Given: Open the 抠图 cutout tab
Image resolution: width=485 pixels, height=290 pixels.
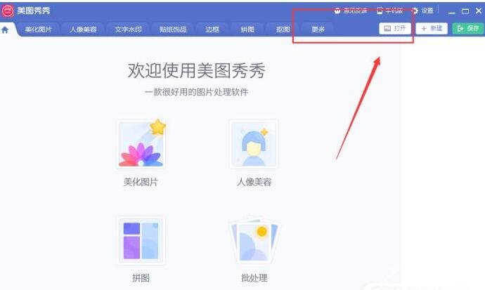Looking at the screenshot, I should 283,29.
